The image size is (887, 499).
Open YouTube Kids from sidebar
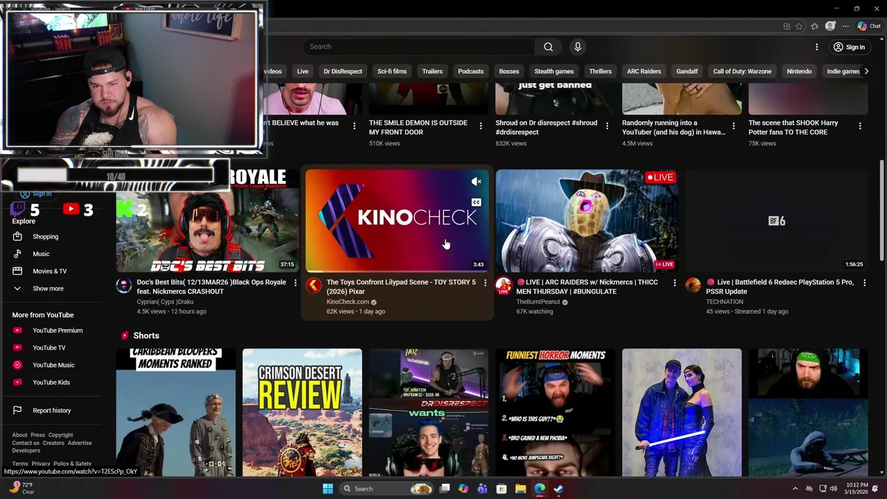point(51,383)
